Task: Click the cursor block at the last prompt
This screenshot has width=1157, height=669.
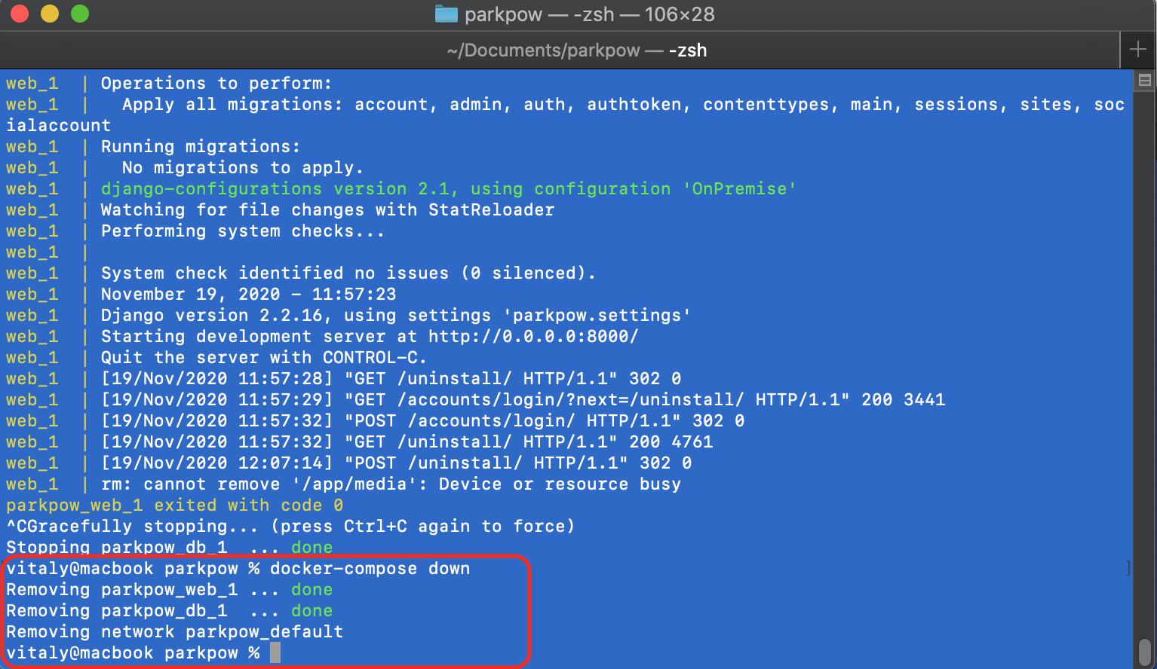Action: tap(275, 652)
